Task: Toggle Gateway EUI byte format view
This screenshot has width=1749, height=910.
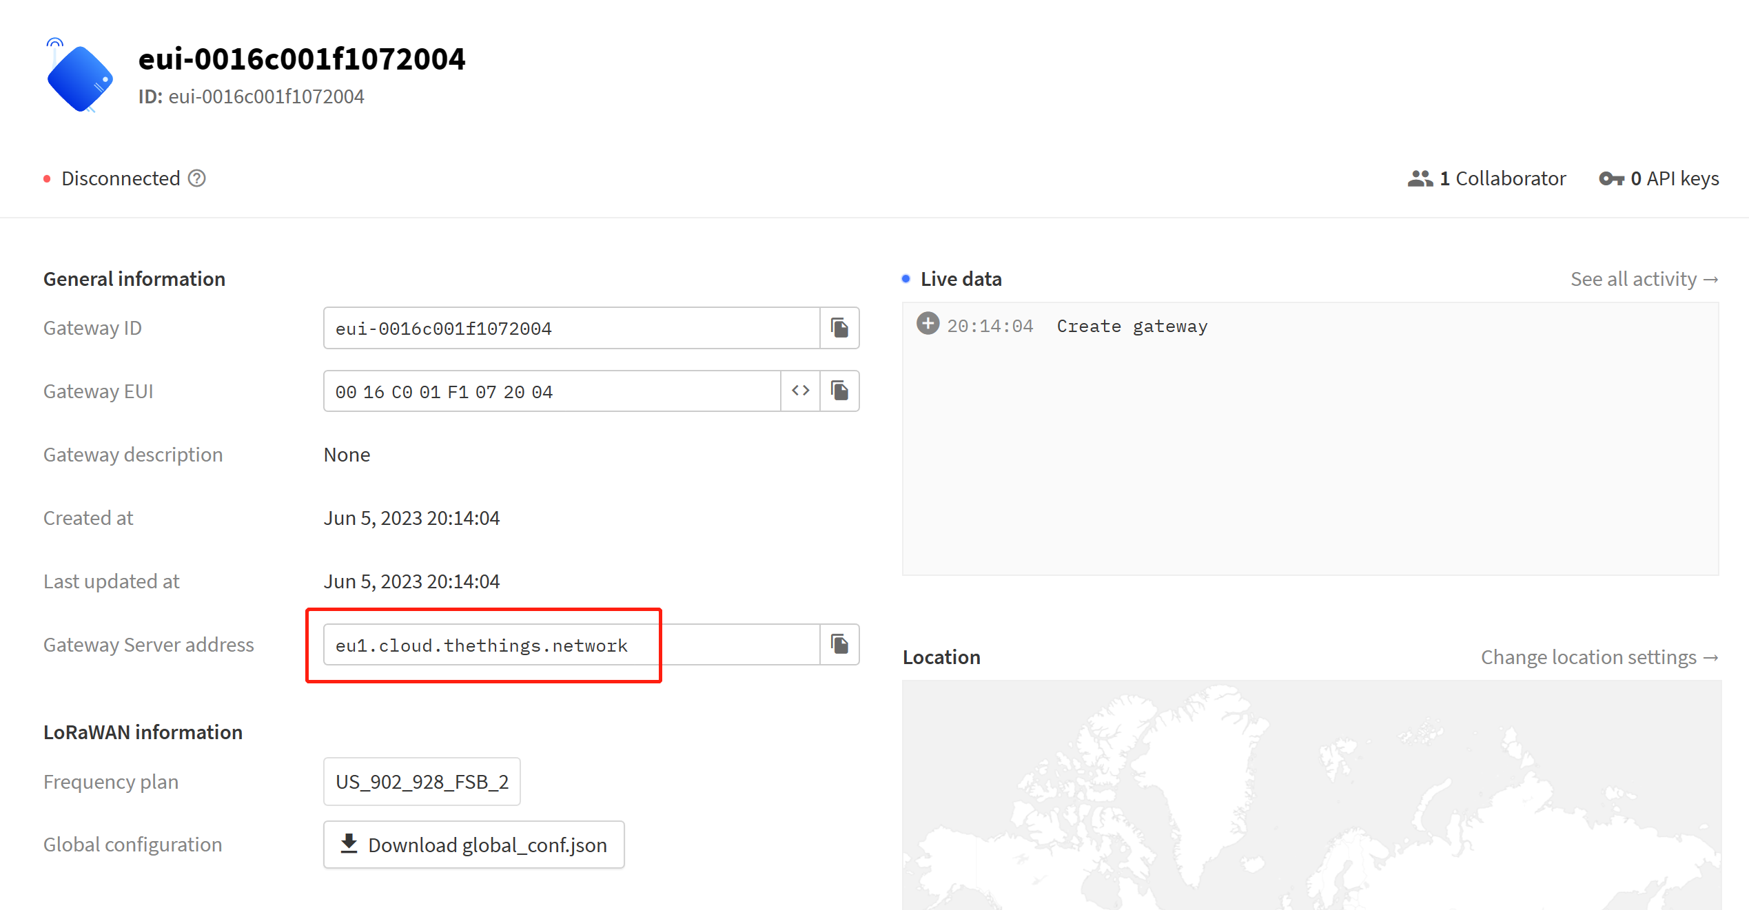Action: point(800,391)
